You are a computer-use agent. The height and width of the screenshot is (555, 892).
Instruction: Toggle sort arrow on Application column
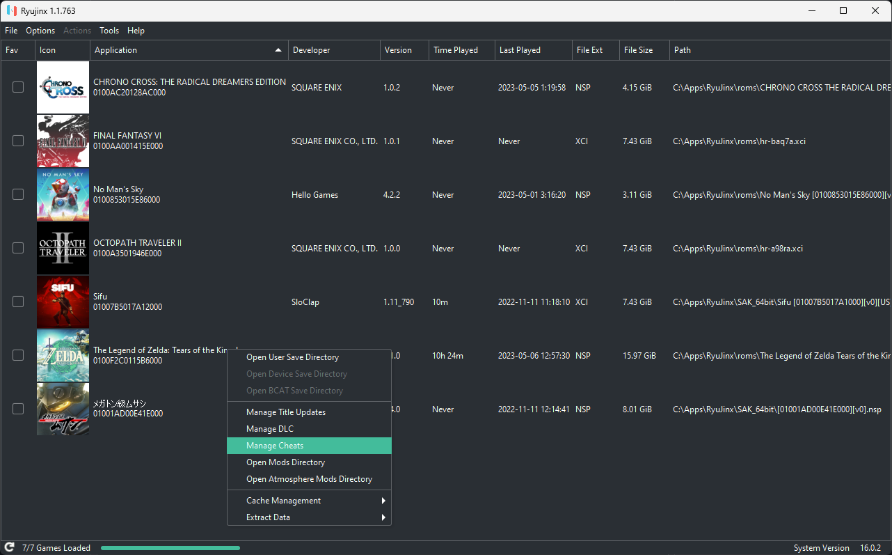(278, 50)
